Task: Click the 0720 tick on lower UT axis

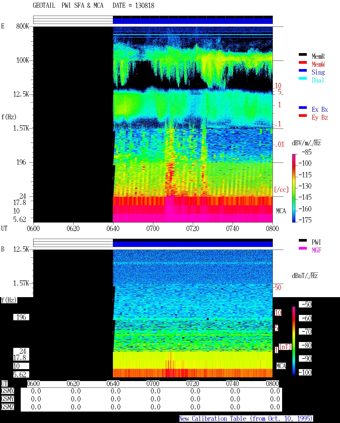Action: click(193, 383)
